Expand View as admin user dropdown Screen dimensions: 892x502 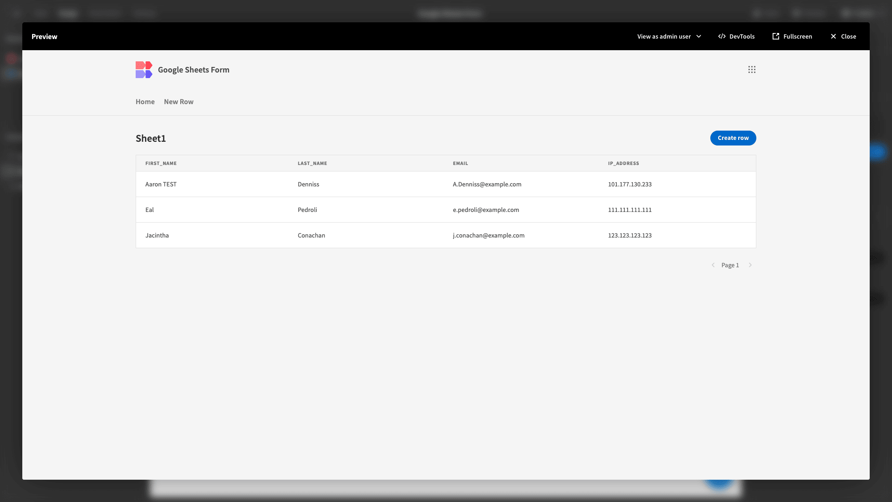(664, 36)
